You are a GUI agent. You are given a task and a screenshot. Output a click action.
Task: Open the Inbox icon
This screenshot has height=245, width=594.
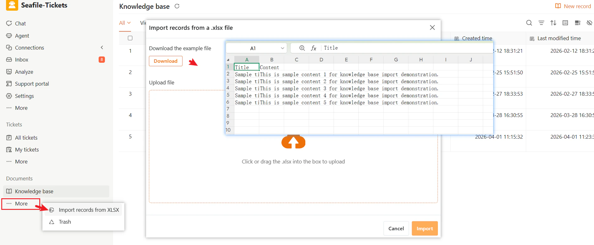point(9,60)
